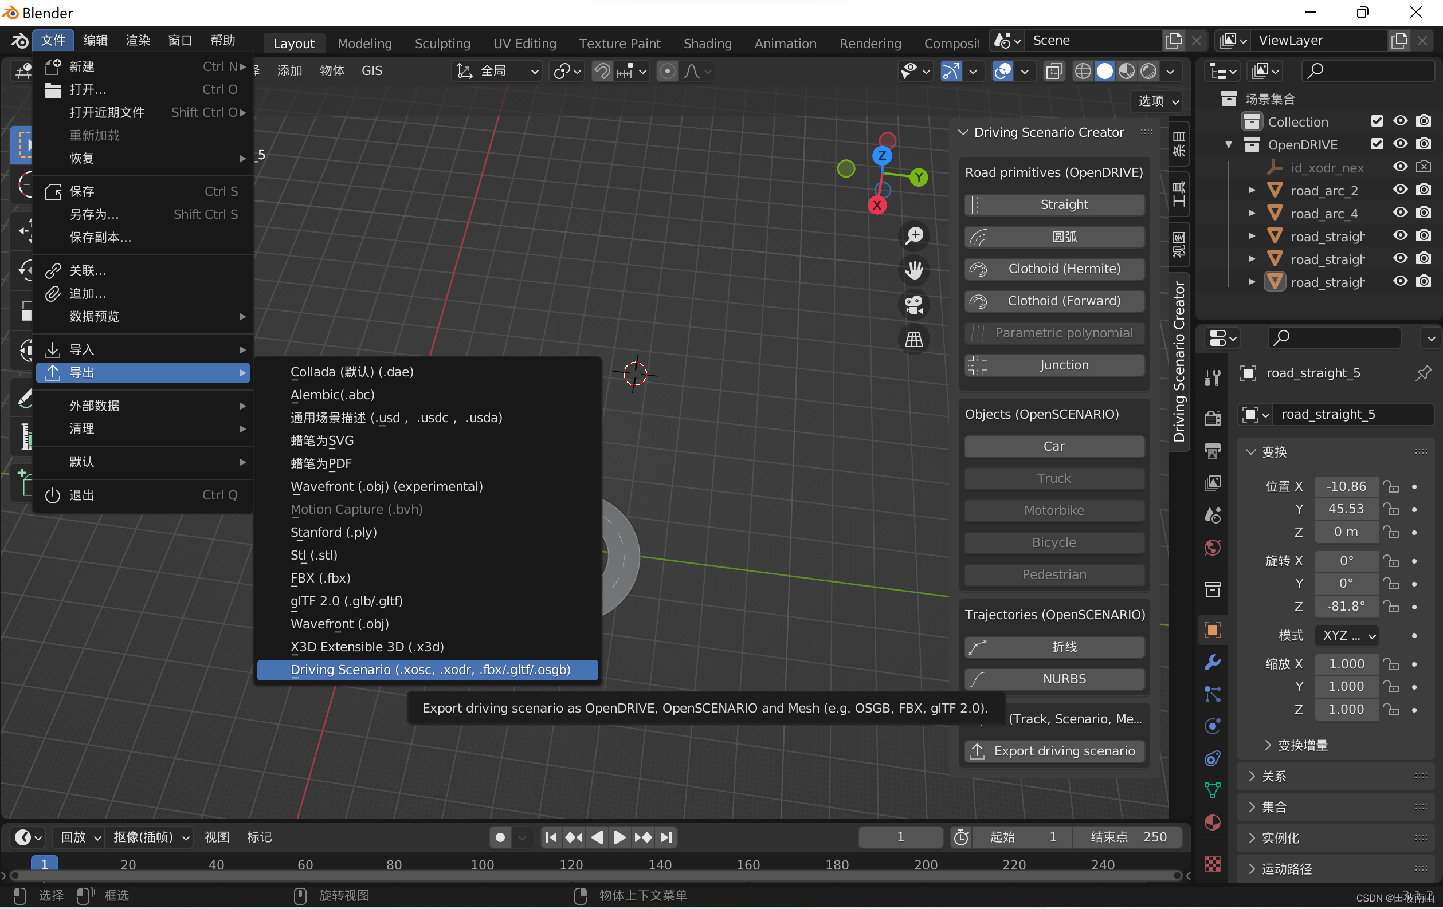The width and height of the screenshot is (1443, 909).
Task: Open the 选项 options dropdown
Action: [1158, 101]
